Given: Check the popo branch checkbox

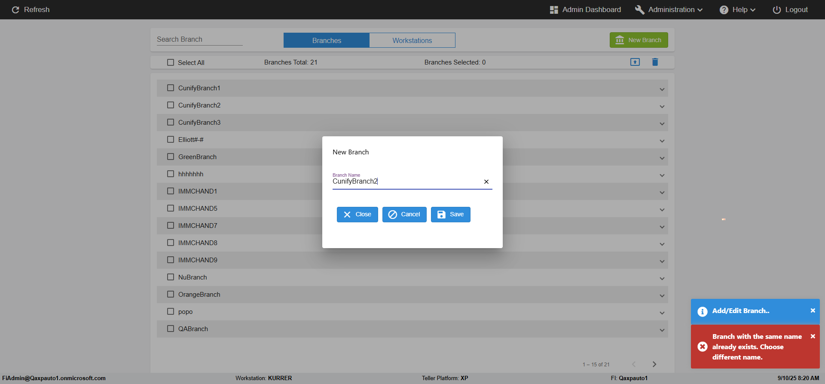Looking at the screenshot, I should [171, 311].
